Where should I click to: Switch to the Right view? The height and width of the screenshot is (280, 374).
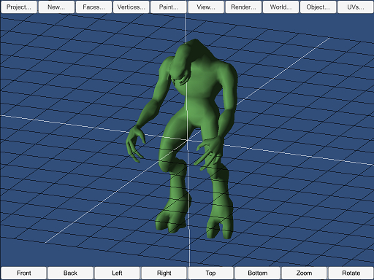[x=164, y=273]
